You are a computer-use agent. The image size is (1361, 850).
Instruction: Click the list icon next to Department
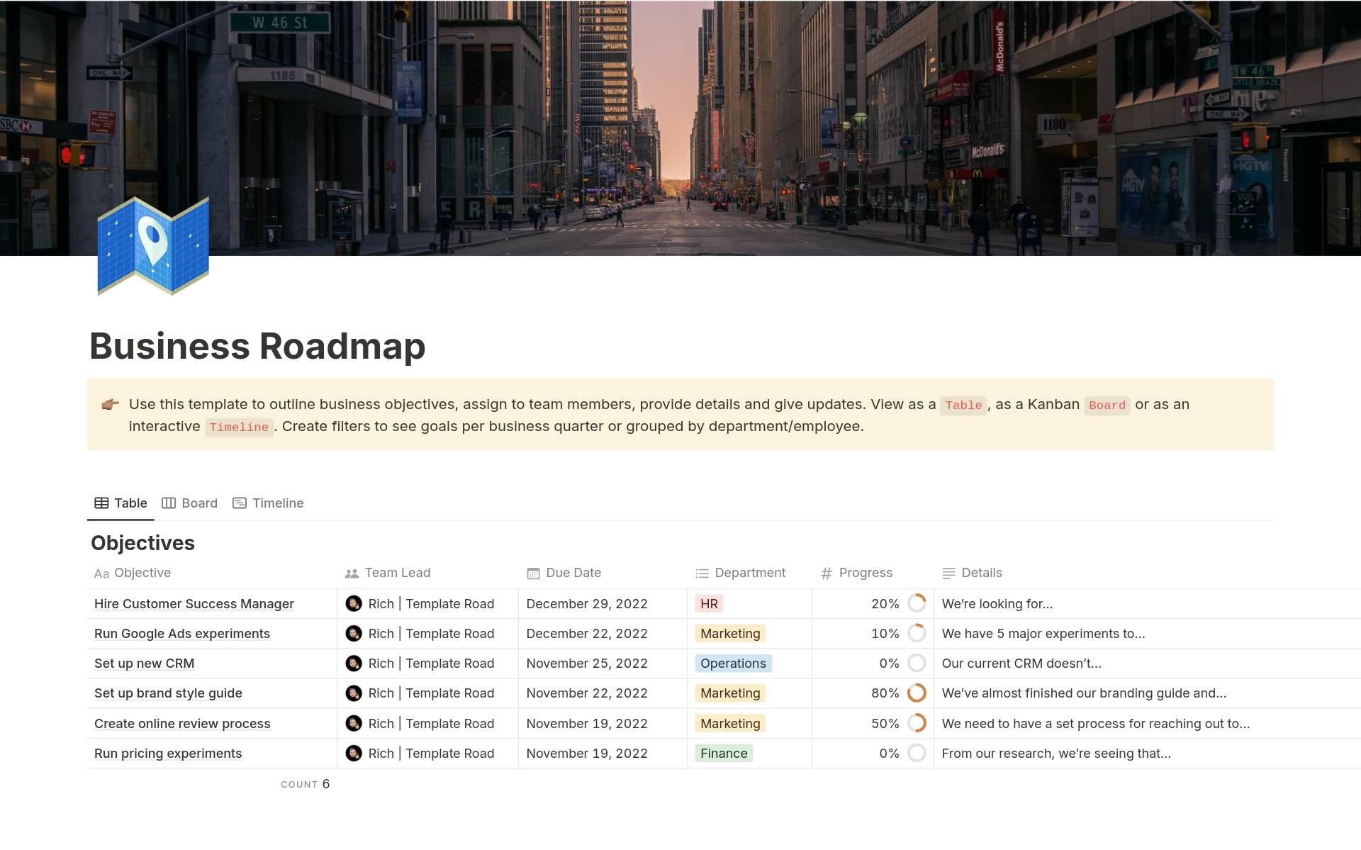tap(700, 573)
